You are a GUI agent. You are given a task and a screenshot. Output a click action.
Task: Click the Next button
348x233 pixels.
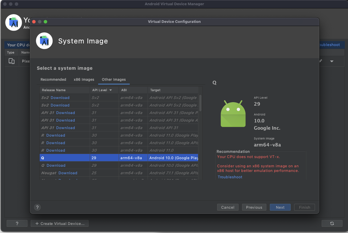(x=280, y=207)
